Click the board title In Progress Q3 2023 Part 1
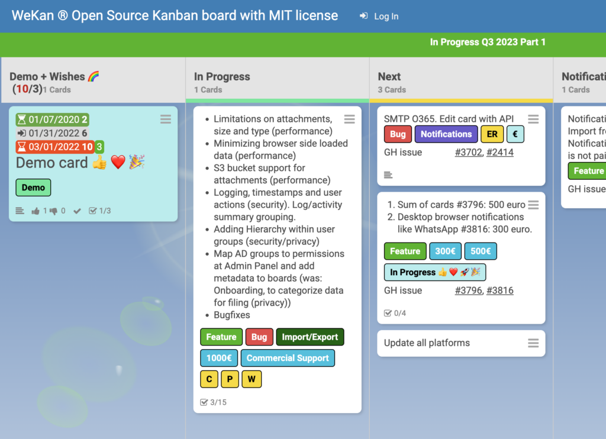This screenshot has height=439, width=606. pyautogui.click(x=488, y=42)
